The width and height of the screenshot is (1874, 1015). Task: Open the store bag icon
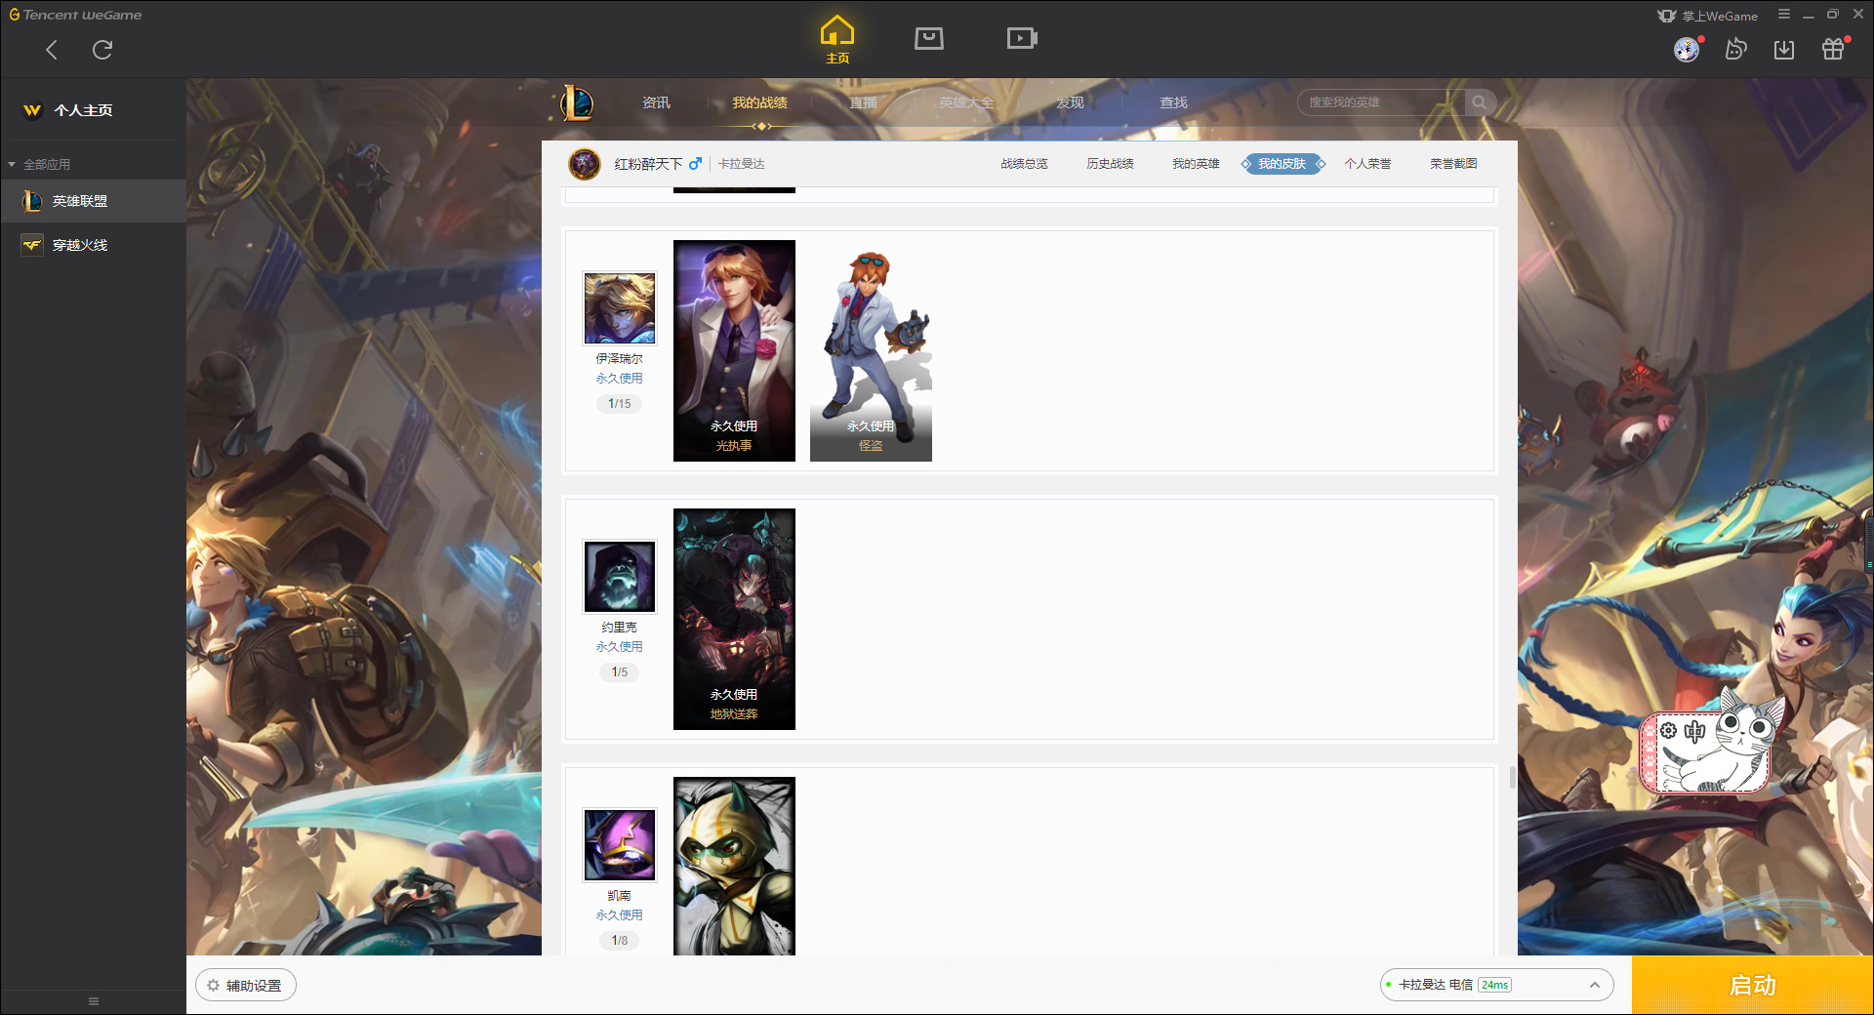pyautogui.click(x=929, y=38)
